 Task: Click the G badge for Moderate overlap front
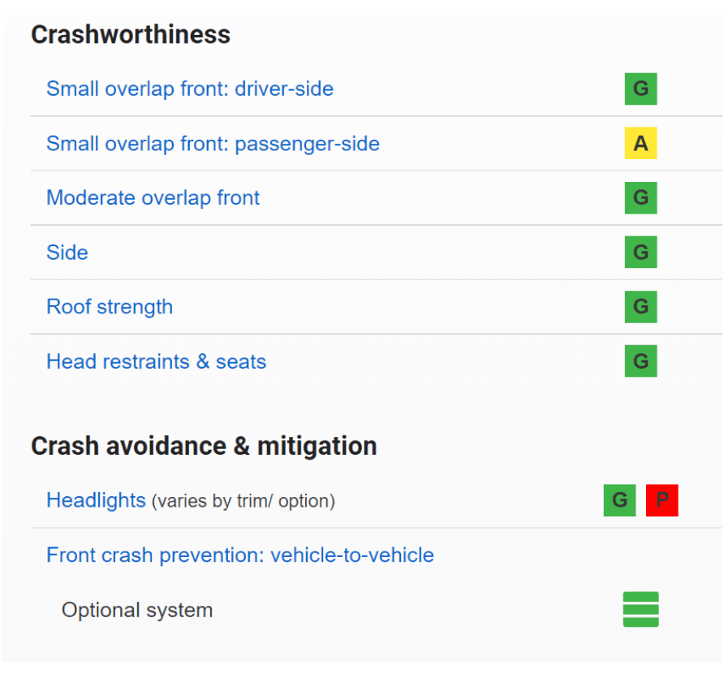tap(640, 198)
